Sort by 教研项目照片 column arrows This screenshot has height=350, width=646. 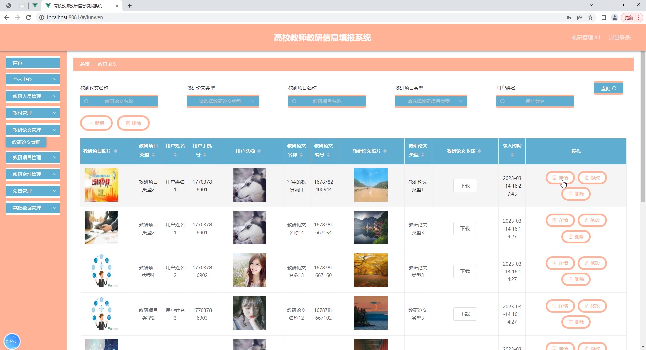pos(116,151)
